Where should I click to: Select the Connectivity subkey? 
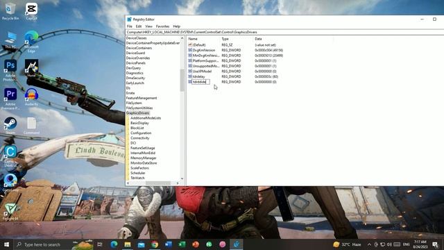click(140, 138)
